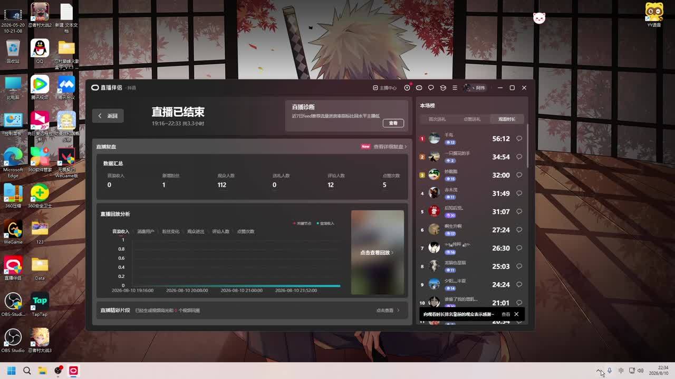Message the viewer with 31:07 watch time
This screenshot has height=379, width=675.
[x=519, y=212]
